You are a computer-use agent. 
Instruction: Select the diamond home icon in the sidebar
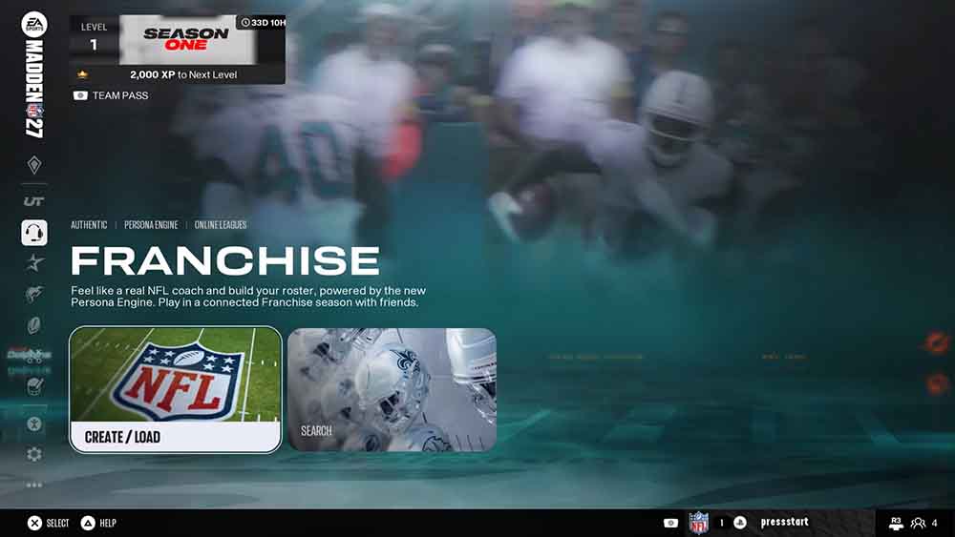34,165
